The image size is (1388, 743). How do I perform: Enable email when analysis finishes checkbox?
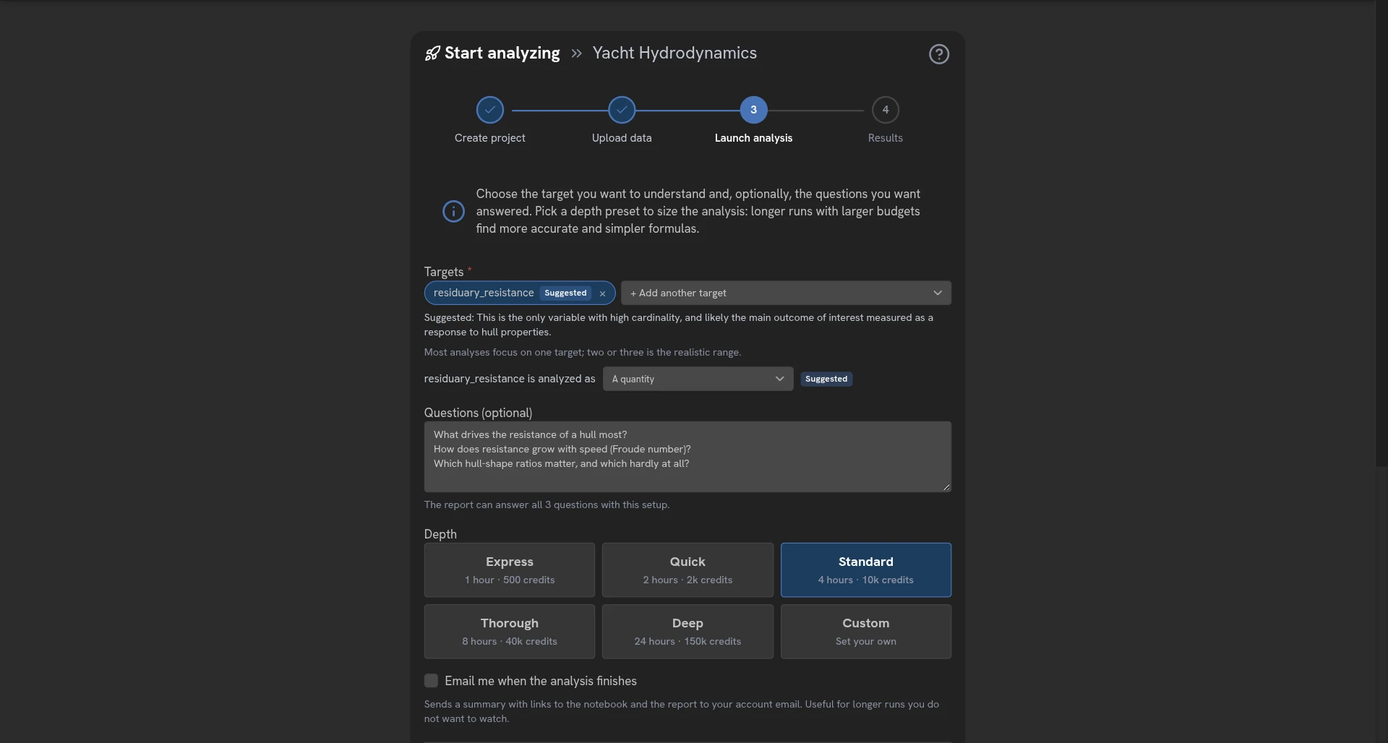pyautogui.click(x=431, y=681)
